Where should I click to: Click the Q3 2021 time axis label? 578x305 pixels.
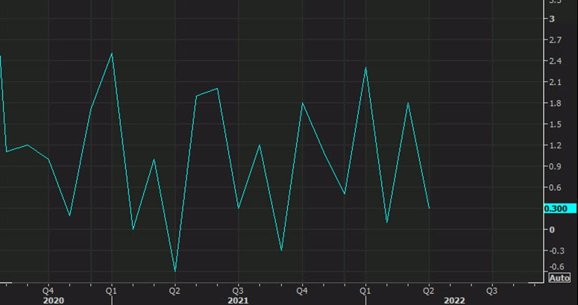[238, 291]
